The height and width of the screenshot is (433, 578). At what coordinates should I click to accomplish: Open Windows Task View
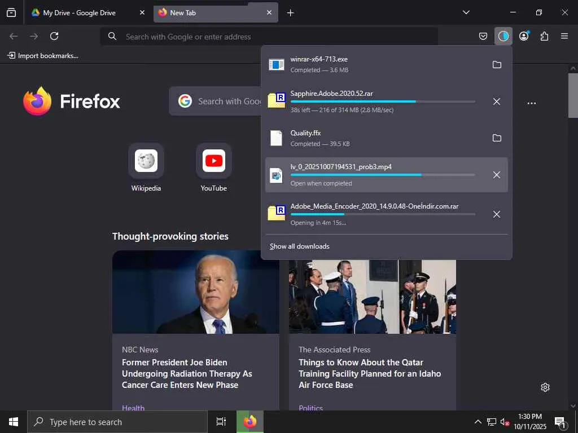click(x=221, y=422)
